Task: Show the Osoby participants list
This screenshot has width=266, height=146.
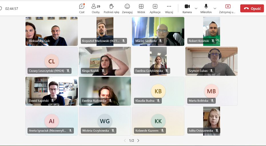Action: pos(96,8)
